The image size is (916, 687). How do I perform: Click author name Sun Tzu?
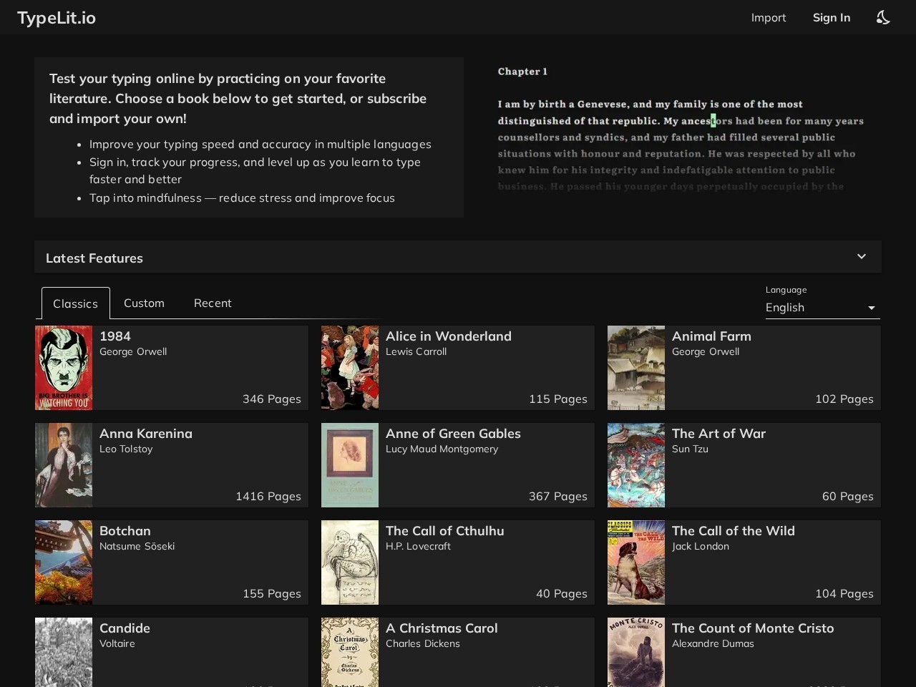point(690,449)
